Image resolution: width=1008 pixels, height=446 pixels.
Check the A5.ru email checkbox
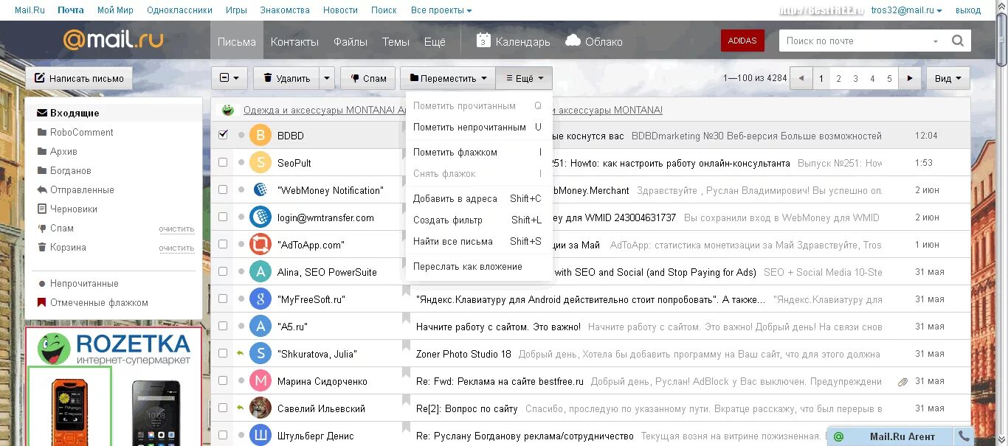[x=224, y=327]
